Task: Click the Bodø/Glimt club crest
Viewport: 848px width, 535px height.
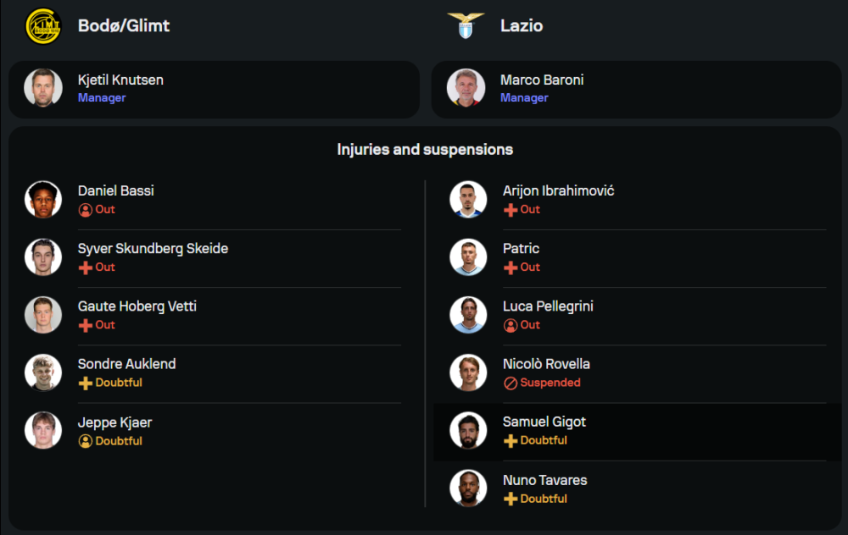Action: (43, 25)
